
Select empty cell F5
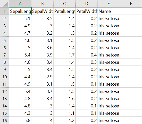[131, 40]
